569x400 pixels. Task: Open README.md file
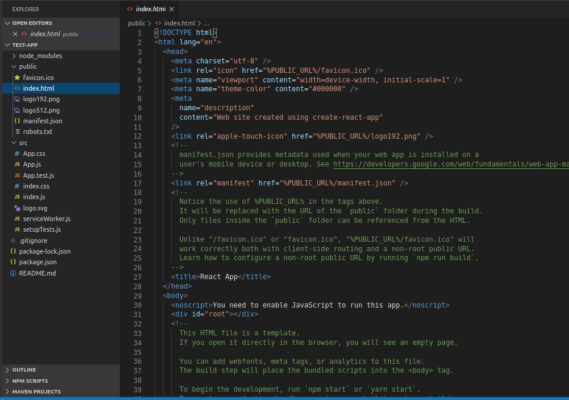(37, 273)
